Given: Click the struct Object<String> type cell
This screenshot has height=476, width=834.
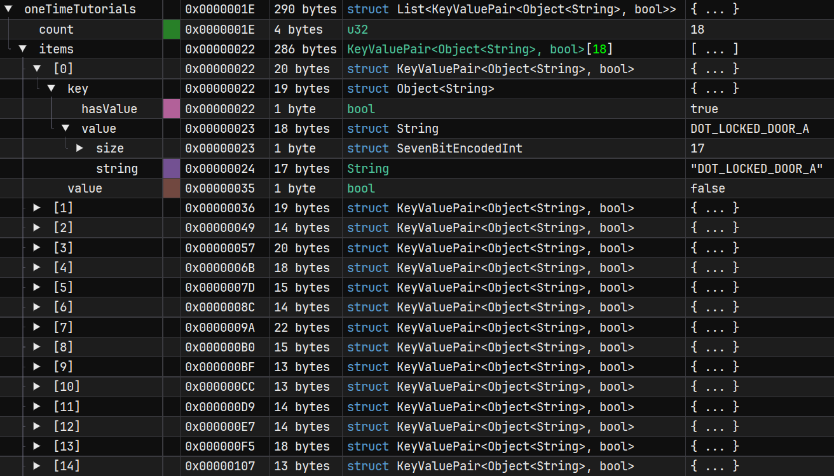Looking at the screenshot, I should click(x=421, y=88).
